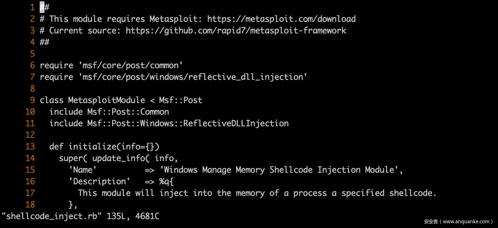Click ReflectiveDLLInjection in the include statement
Viewport: 498px width, 228px height.
(x=236, y=123)
